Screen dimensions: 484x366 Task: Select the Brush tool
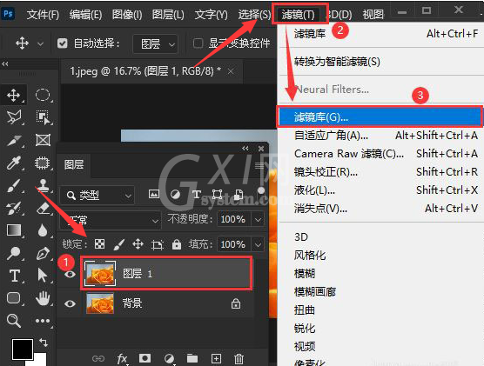[14, 186]
